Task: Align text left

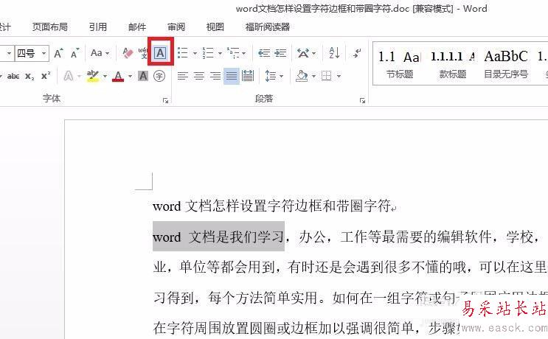Action: click(183, 76)
